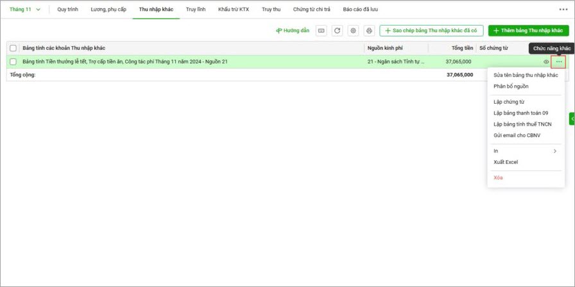Image resolution: width=575 pixels, height=287 pixels.
Task: Click the green side panel arrow at right edge
Action: 572,119
